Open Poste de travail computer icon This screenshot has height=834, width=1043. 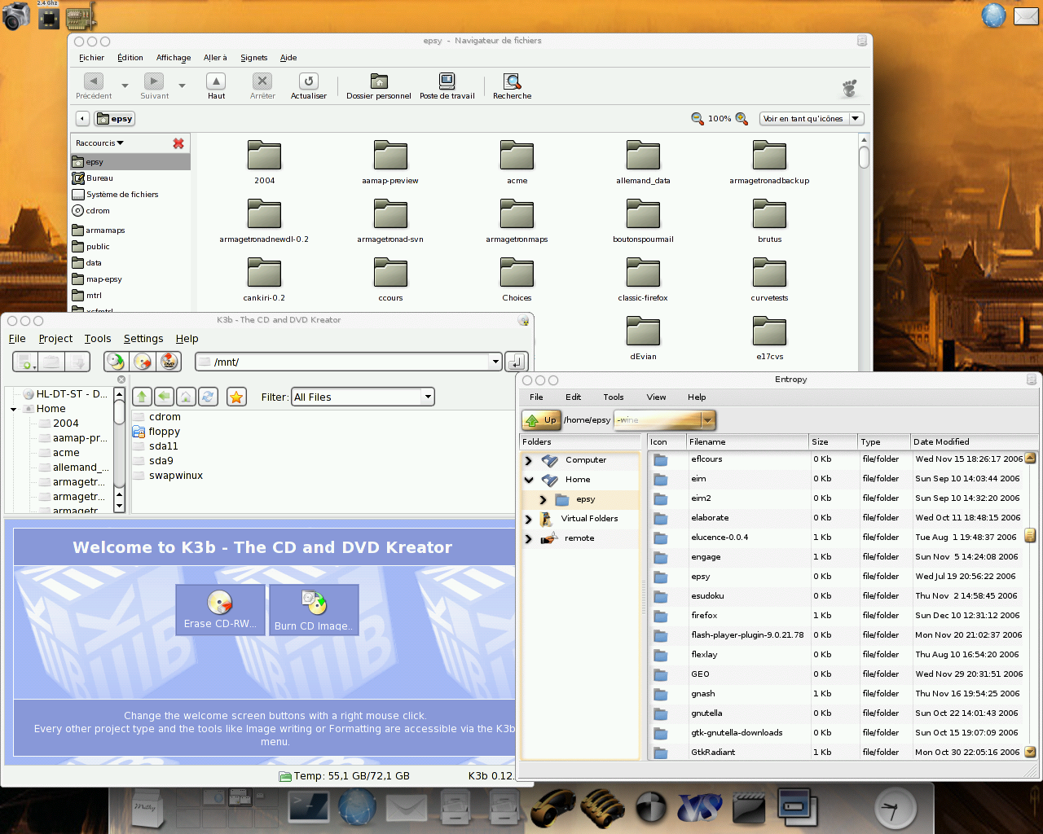tap(447, 86)
